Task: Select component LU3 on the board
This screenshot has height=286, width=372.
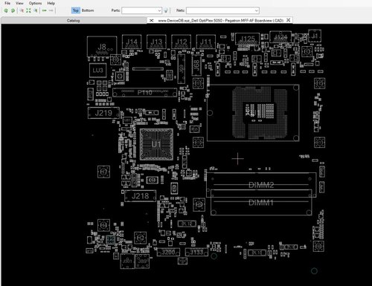Action: click(x=97, y=71)
